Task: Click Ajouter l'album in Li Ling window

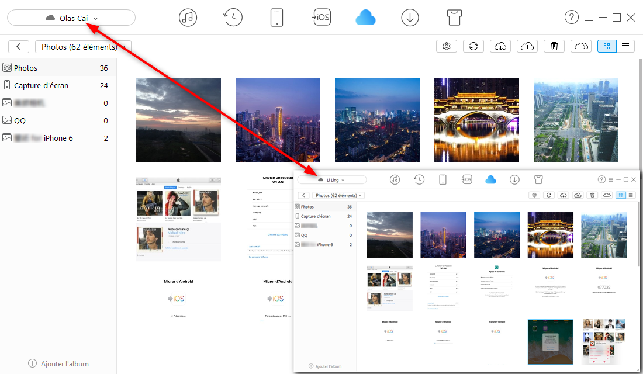Action: 325,366
